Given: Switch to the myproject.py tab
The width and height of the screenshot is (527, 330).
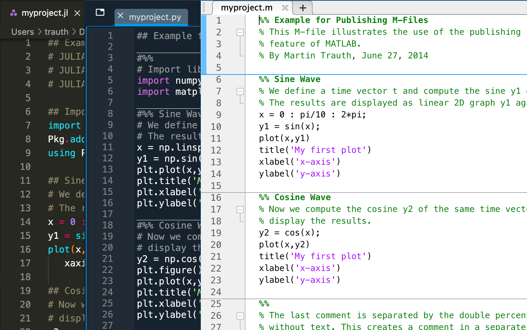Looking at the screenshot, I should [x=155, y=17].
